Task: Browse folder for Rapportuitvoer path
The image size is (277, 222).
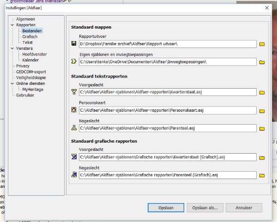Action: point(262,44)
